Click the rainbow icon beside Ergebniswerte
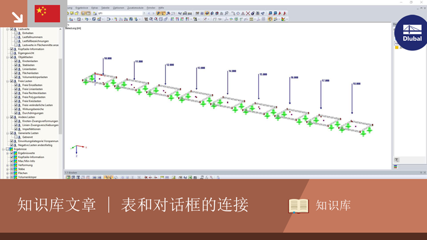Viewport: 427px width, 240px height. (x=16, y=153)
